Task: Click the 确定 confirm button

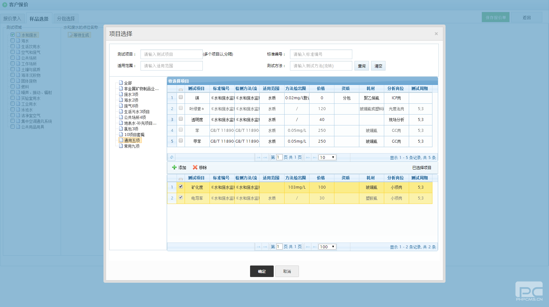Action: 262,271
